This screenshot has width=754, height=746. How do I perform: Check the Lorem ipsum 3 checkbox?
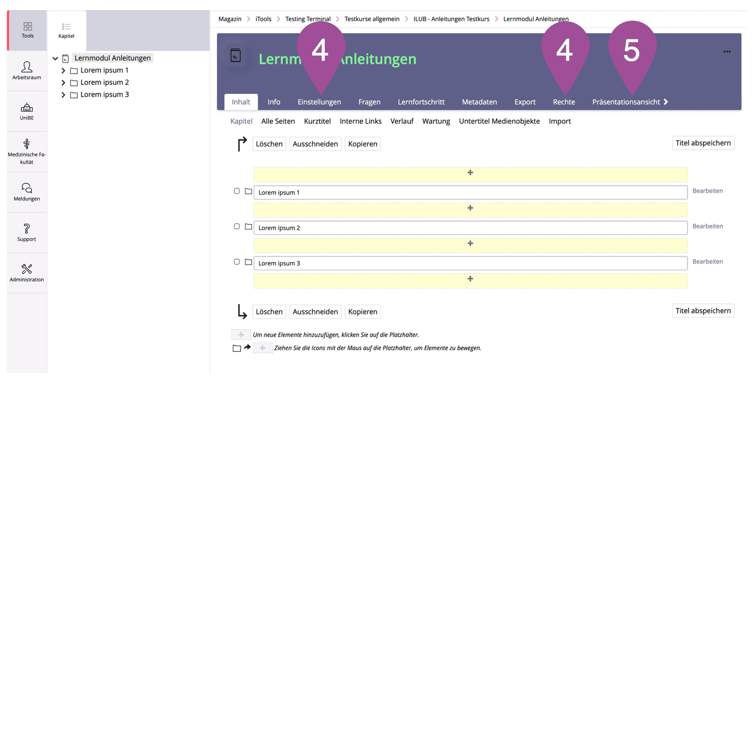point(236,262)
